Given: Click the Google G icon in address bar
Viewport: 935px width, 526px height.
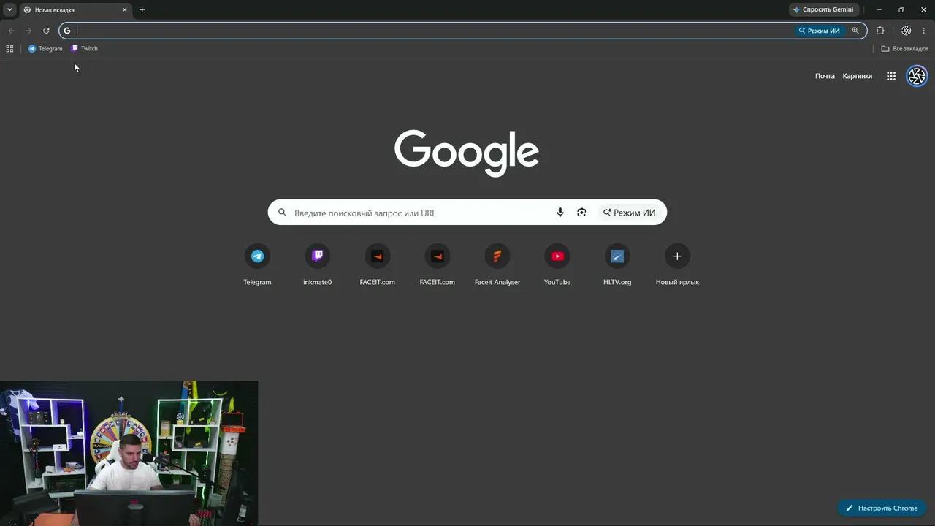Looking at the screenshot, I should pos(67,31).
